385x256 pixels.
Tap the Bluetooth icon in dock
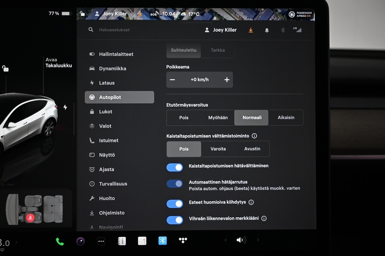(x=163, y=241)
